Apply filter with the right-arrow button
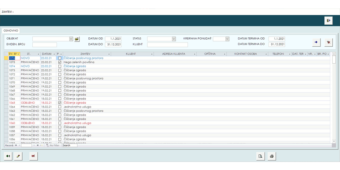Image resolution: width=340 pixels, height=170 pixels. [315, 42]
